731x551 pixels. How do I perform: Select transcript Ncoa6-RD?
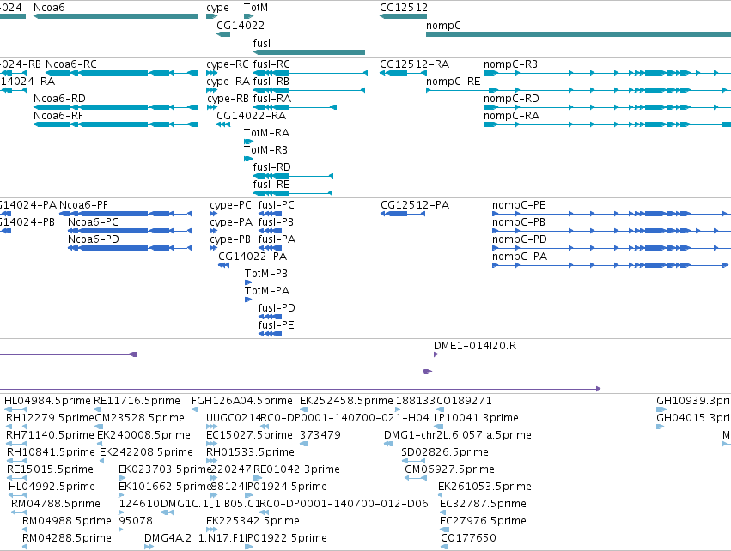pyautogui.click(x=59, y=99)
